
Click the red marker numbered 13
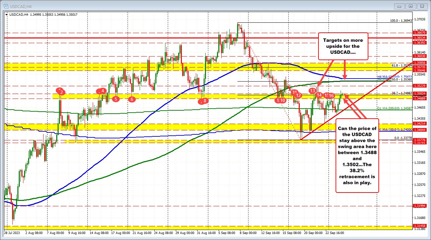coord(312,91)
